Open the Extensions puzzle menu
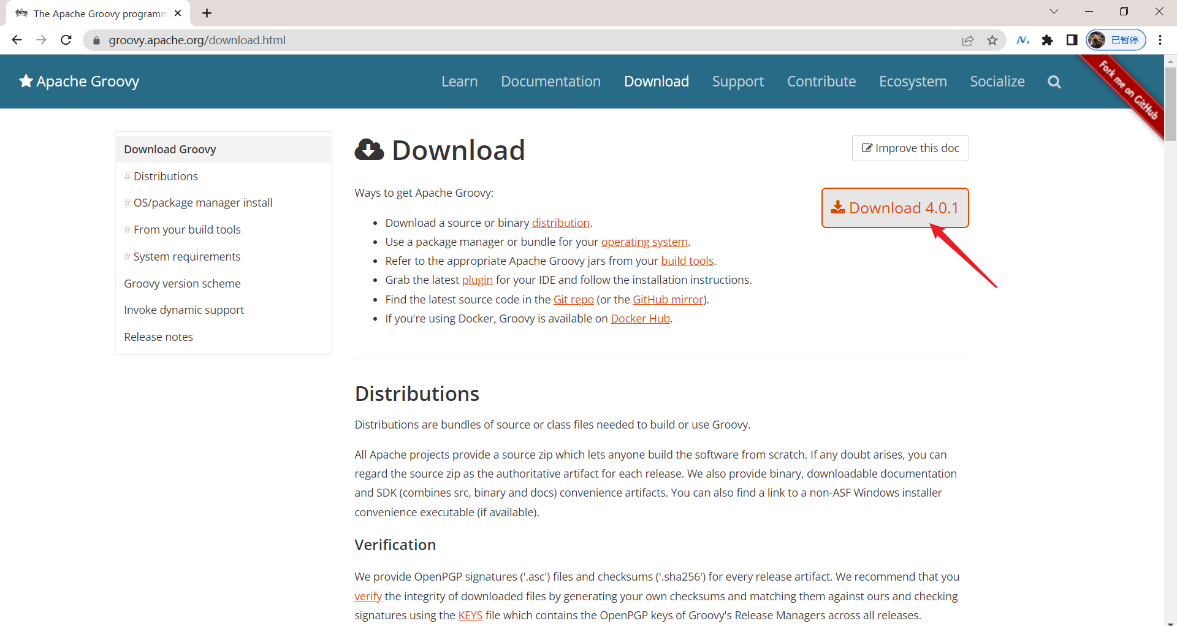 1047,40
